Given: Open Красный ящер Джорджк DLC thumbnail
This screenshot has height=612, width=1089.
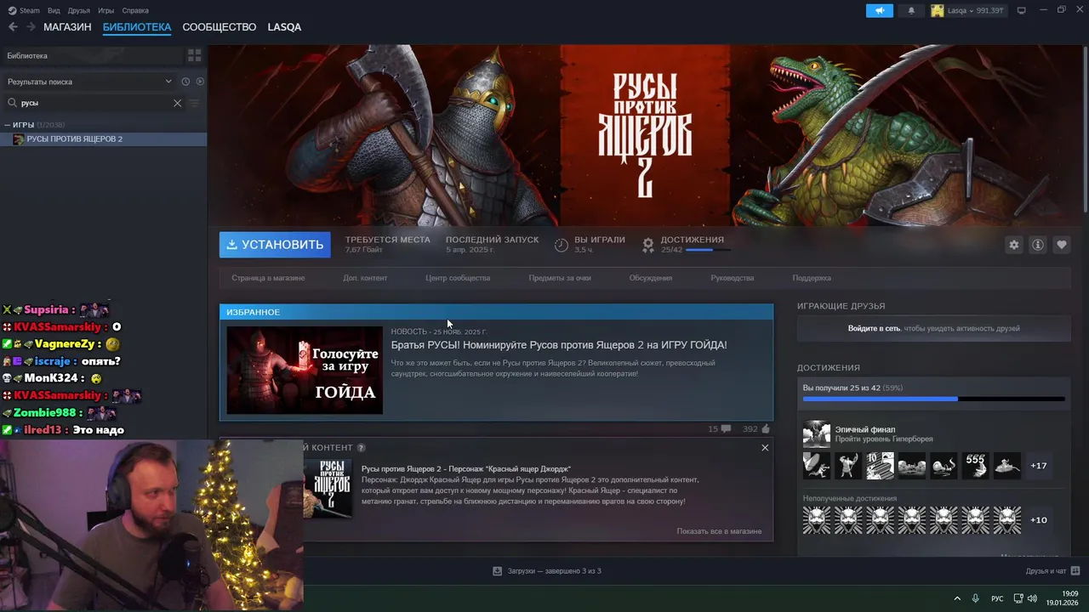Looking at the screenshot, I should point(328,488).
